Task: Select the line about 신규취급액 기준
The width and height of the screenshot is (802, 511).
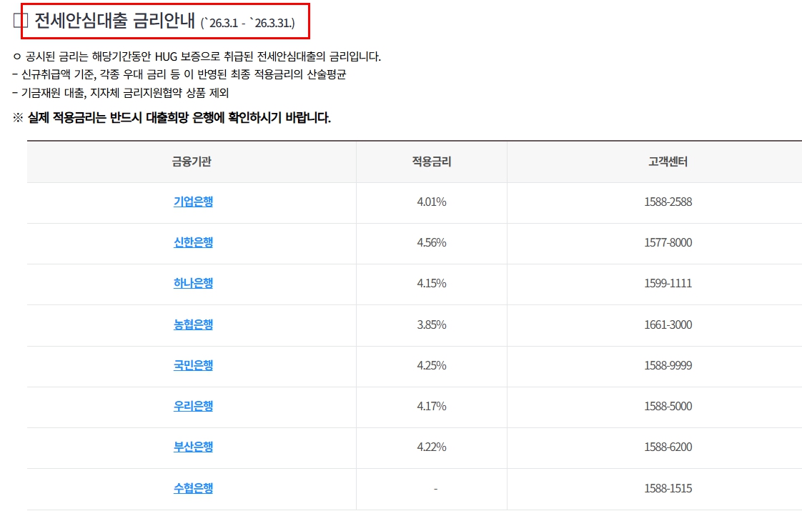Action: [x=179, y=74]
